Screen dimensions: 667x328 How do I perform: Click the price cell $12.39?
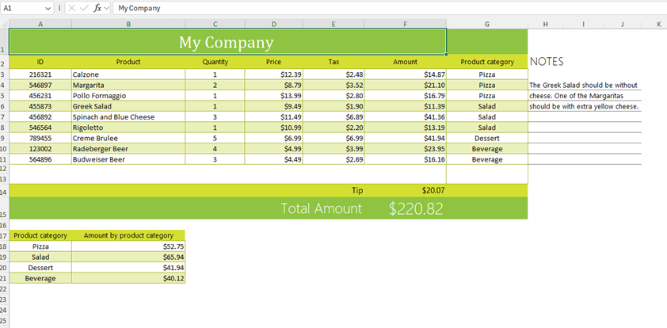[274, 74]
